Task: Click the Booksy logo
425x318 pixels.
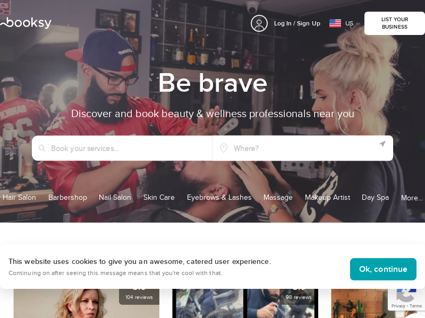Action: tap(25, 23)
